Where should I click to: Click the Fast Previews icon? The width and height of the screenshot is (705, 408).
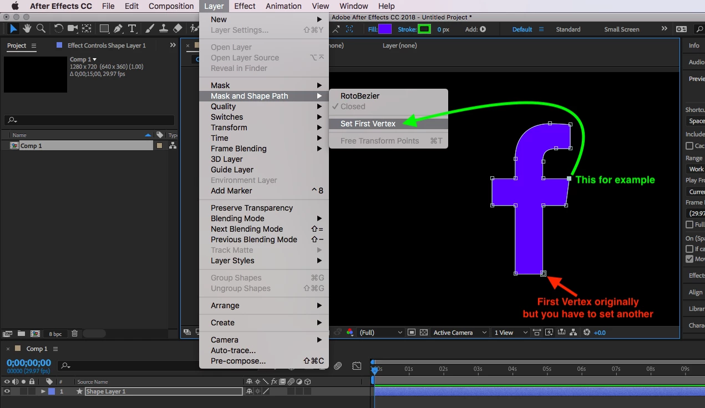(x=550, y=333)
